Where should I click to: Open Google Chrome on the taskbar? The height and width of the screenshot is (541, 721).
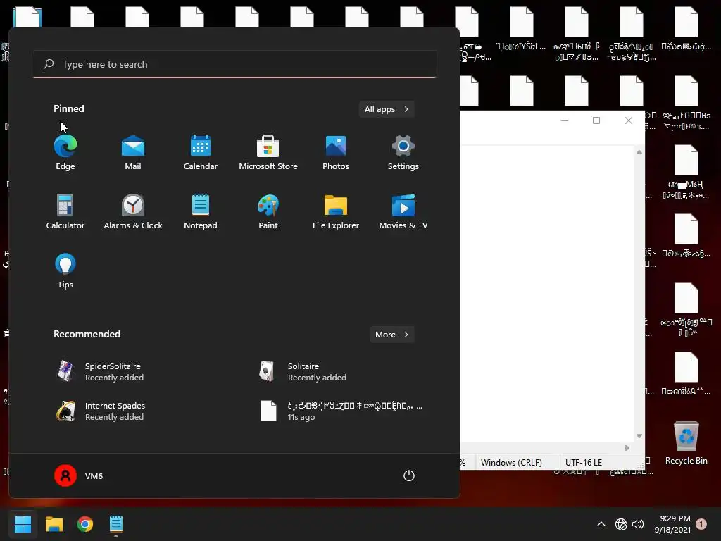point(85,524)
